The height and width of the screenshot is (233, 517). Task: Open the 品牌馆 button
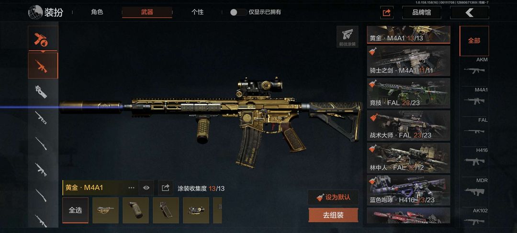click(422, 12)
